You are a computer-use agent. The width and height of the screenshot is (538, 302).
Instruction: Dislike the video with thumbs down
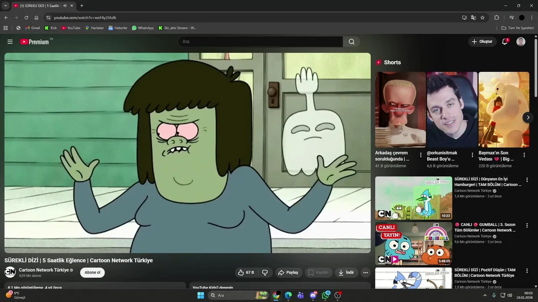pos(265,273)
